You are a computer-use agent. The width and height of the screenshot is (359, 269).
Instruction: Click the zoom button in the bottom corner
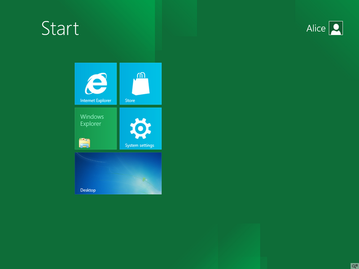[355, 266]
